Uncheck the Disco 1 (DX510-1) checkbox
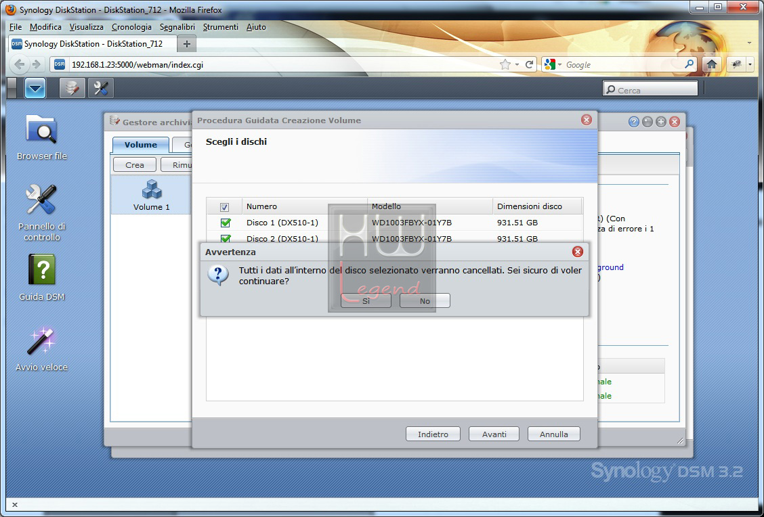This screenshot has height=517, width=764. click(x=225, y=223)
